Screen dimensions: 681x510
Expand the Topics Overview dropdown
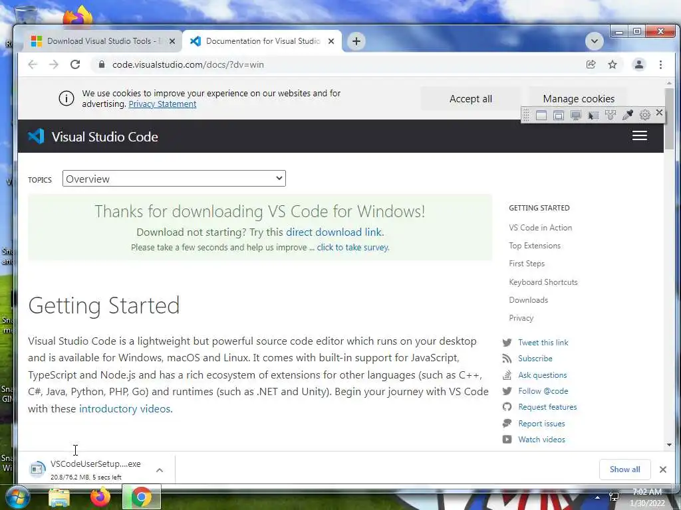(174, 179)
